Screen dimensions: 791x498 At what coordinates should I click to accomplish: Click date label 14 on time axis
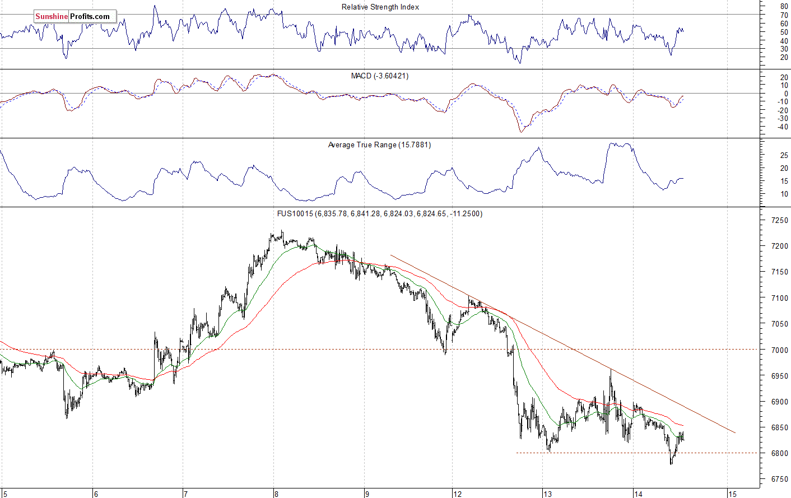pyautogui.click(x=638, y=494)
